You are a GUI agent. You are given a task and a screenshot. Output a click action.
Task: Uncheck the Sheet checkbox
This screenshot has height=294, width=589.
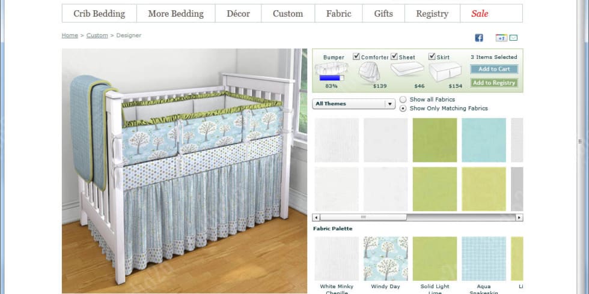[x=394, y=56]
